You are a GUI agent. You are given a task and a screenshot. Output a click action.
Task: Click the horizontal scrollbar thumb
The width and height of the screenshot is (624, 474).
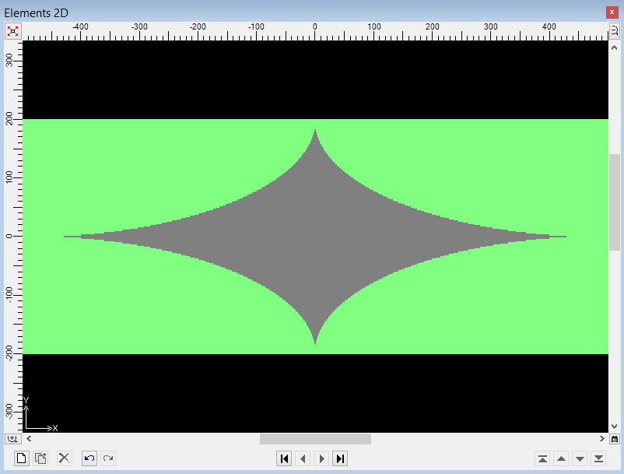(x=315, y=439)
